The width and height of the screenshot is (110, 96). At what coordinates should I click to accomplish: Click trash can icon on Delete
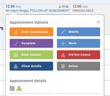63,66
